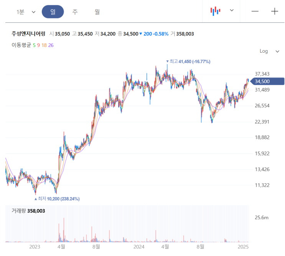
Task: Switch to the 주 weekly tab
Action: click(x=75, y=12)
